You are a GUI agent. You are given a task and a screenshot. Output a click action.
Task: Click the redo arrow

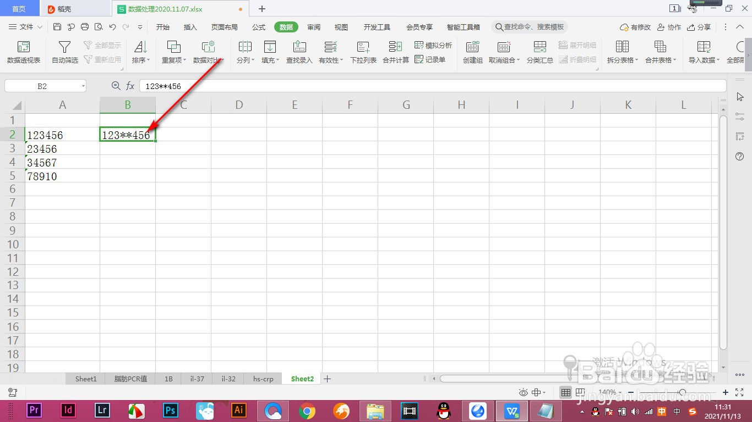[x=126, y=27]
